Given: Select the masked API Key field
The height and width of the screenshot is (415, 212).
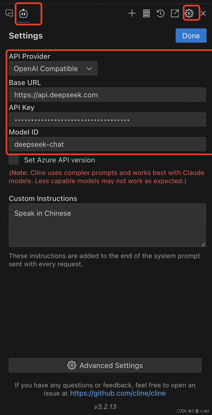Looking at the screenshot, I should coord(107,119).
